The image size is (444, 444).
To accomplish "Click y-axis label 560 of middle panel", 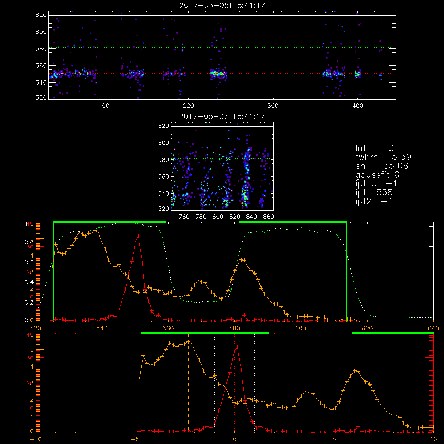I will [164, 177].
